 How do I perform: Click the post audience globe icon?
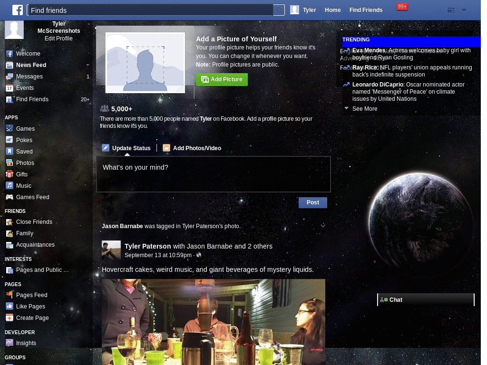(199, 255)
